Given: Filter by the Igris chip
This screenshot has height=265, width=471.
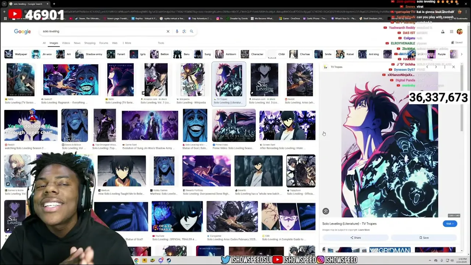Looking at the screenshot, I should (x=138, y=54).
